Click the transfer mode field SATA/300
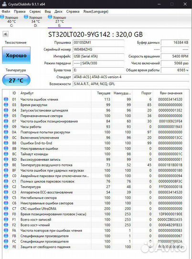192x259 pixels. click(98, 63)
